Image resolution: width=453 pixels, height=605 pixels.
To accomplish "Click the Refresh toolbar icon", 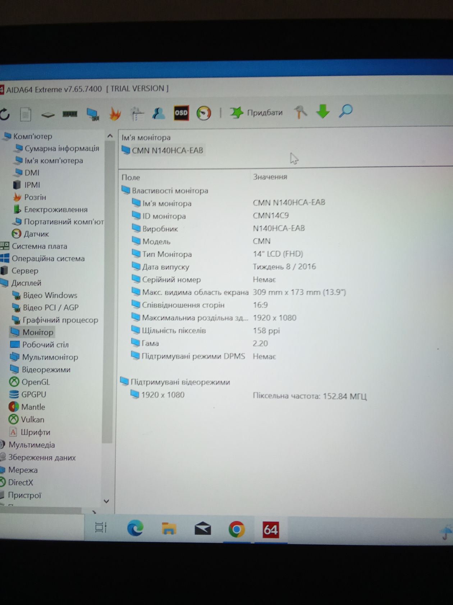I will [5, 115].
